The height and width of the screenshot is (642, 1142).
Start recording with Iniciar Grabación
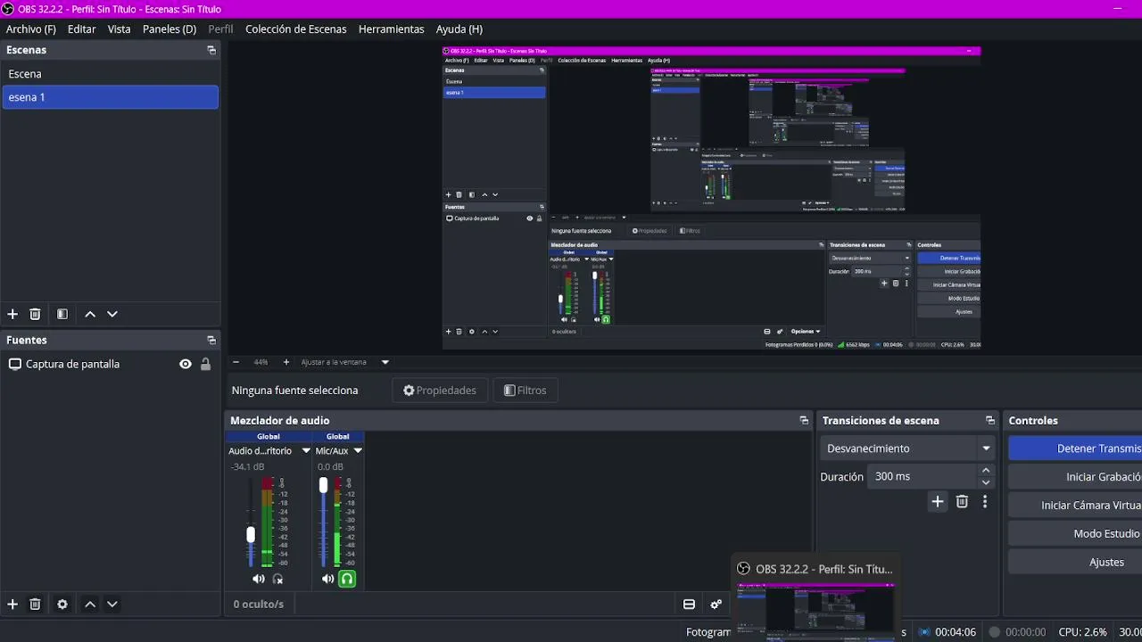click(x=1075, y=477)
